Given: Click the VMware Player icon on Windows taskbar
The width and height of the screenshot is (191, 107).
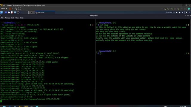Looking at the screenshot, I should pos(26,106).
